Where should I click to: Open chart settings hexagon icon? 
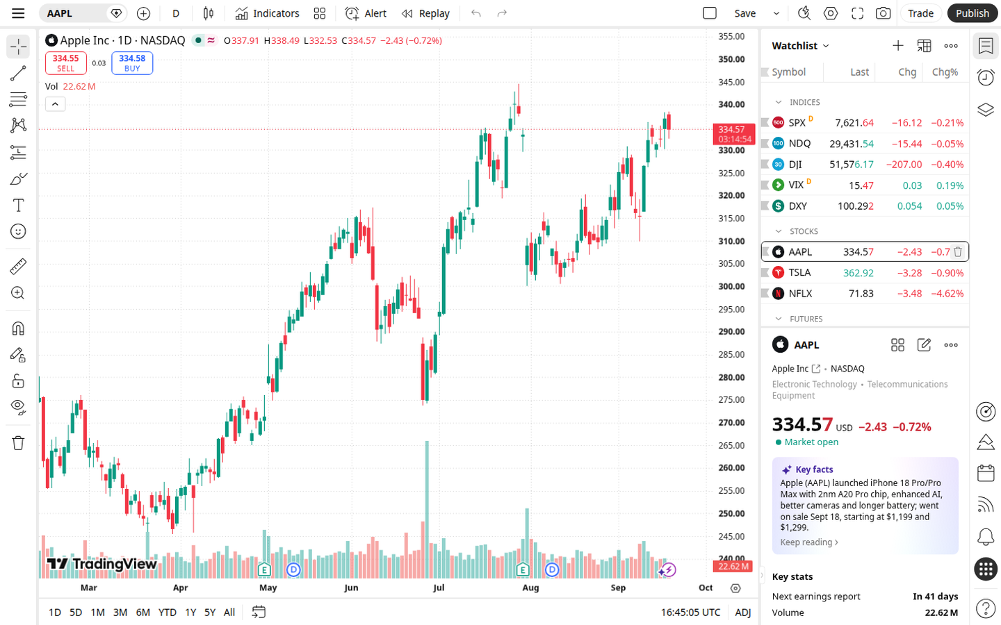[x=831, y=13]
